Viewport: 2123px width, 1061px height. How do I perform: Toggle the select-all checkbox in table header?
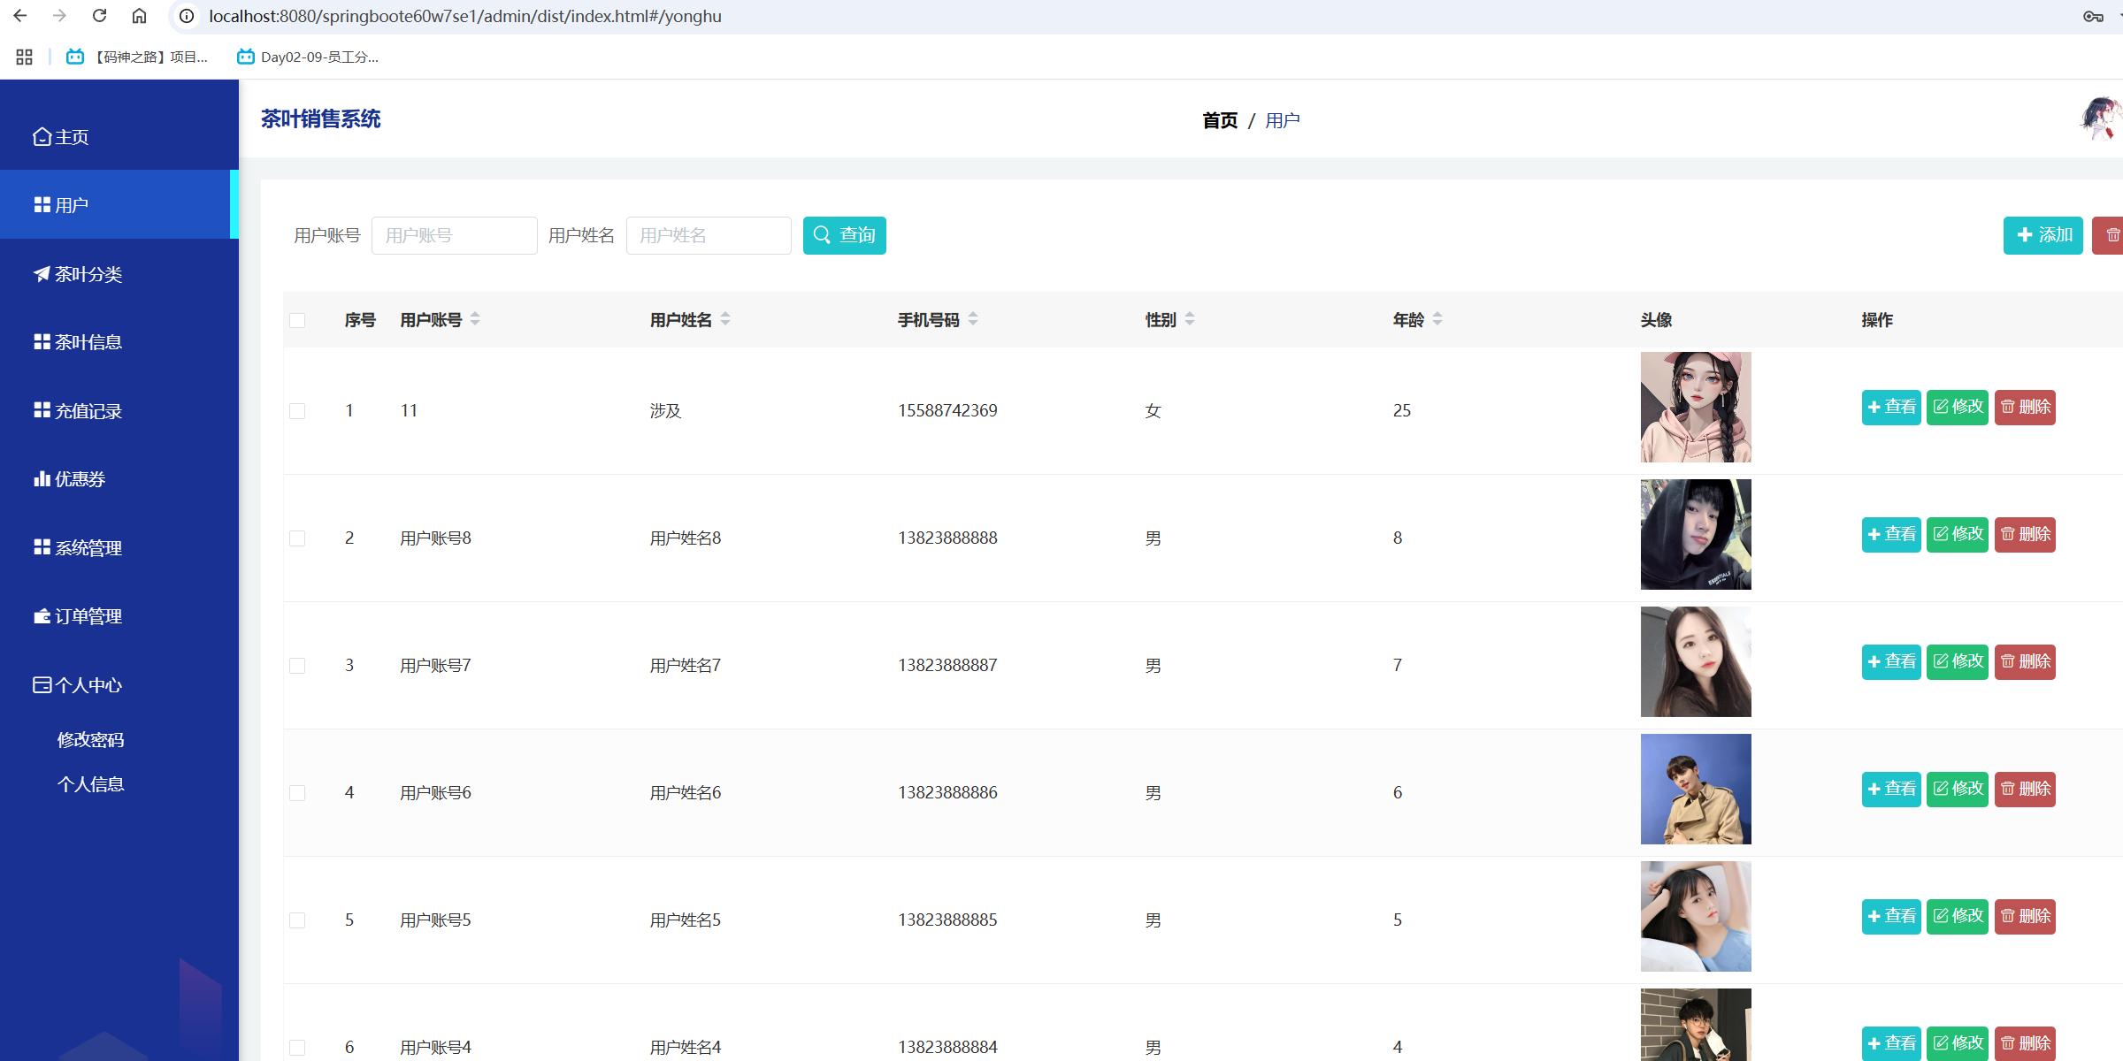coord(297,320)
